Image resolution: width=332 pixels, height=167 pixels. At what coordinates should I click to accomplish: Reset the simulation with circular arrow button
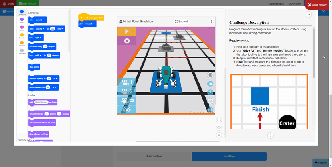click(x=127, y=40)
